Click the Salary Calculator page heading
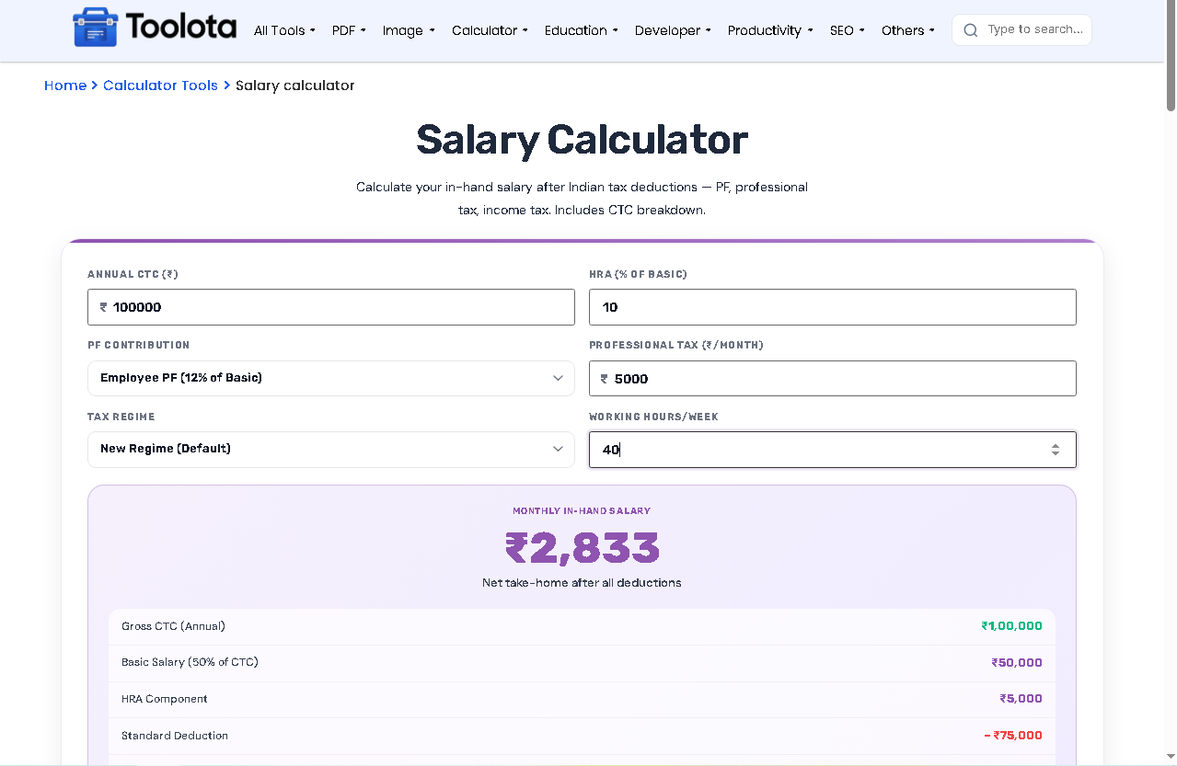Viewport: 1177px width, 766px height. [x=582, y=140]
